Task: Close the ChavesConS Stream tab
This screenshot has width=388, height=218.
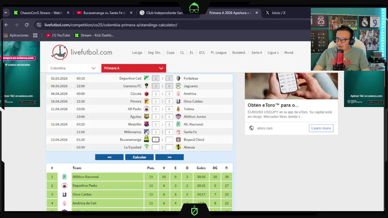Action: tap(68, 13)
